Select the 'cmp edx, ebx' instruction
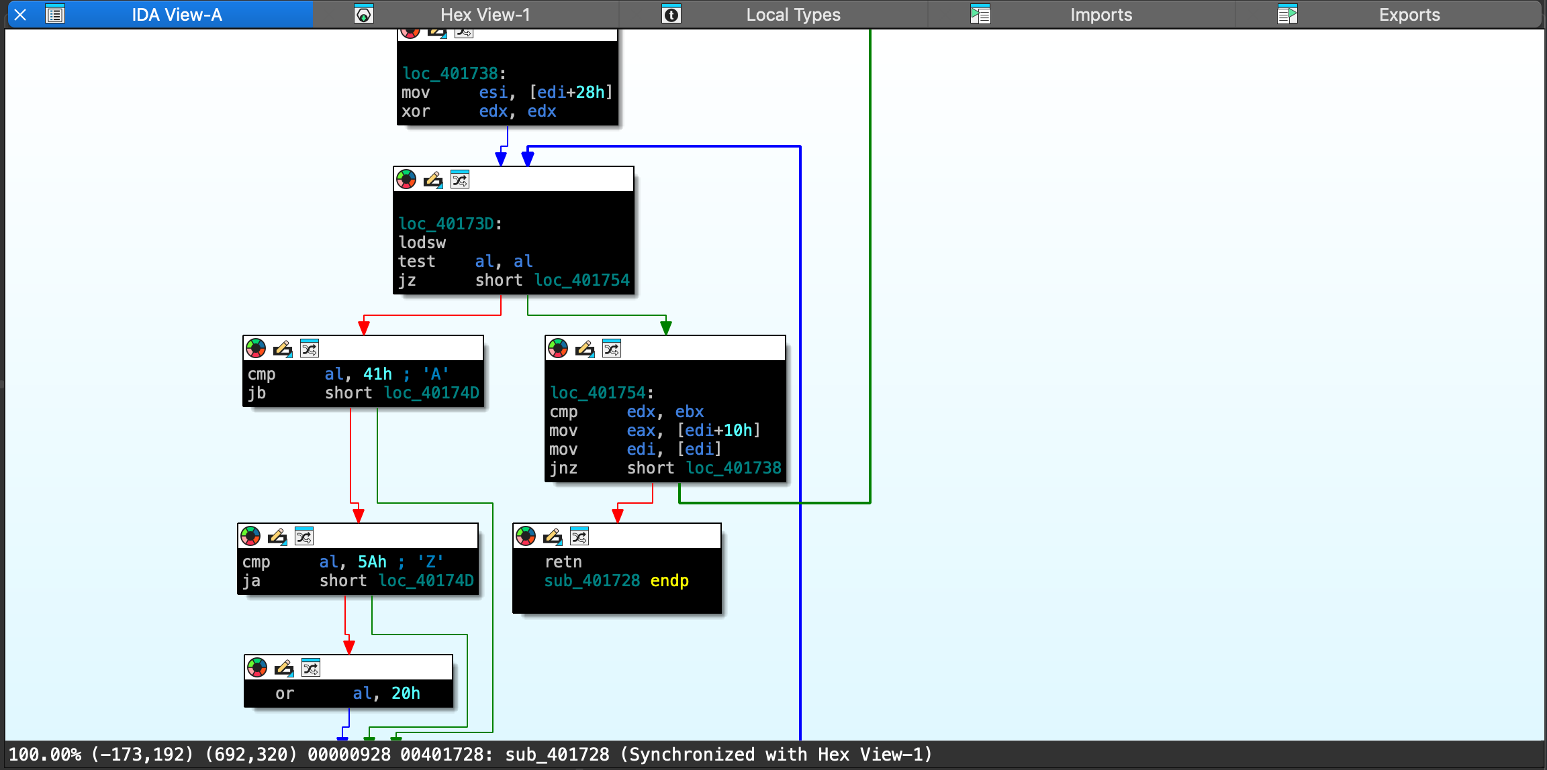This screenshot has width=1547, height=770. point(626,412)
